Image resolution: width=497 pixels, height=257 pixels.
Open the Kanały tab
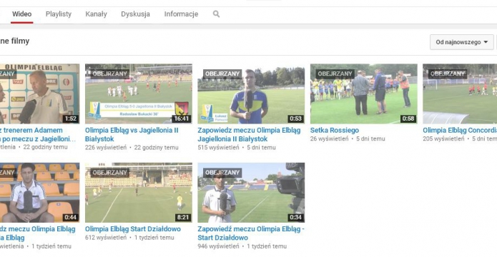[x=96, y=14]
